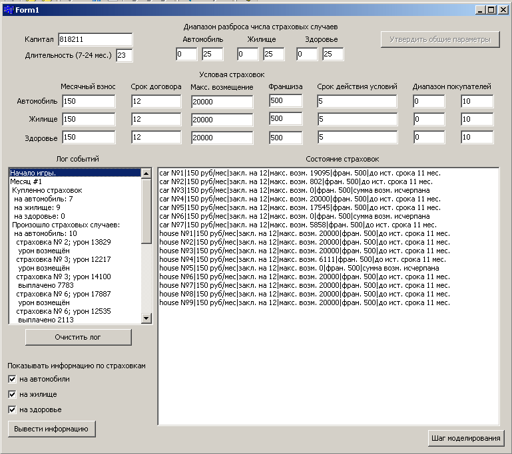This screenshot has height=454, width=512.
Task: Focus the 'Длительность' months input field
Action: pos(125,55)
